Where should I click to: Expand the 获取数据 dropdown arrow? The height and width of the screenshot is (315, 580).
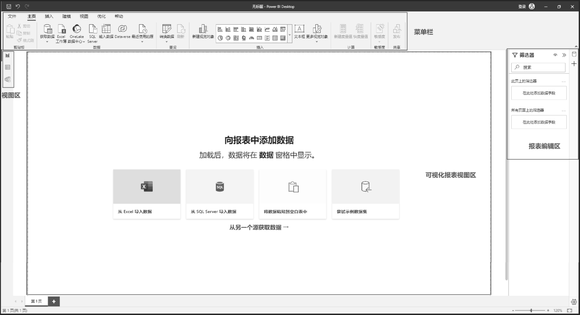[x=47, y=42]
